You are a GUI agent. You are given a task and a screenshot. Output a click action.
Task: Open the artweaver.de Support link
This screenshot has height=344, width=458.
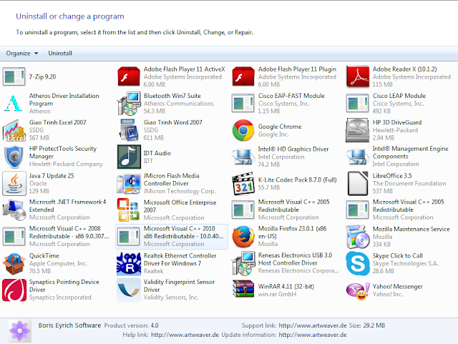[313, 325]
